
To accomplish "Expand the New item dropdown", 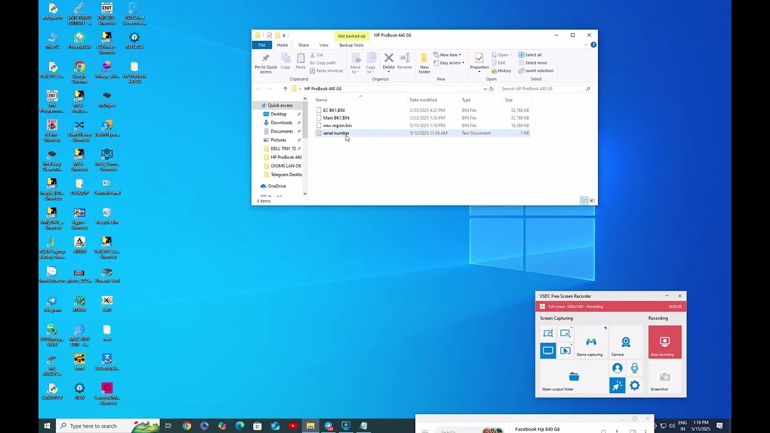I will (x=448, y=55).
